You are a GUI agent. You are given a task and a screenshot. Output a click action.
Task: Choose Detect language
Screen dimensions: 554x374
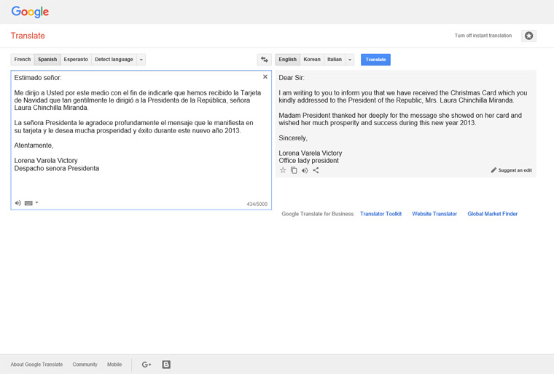pos(114,59)
